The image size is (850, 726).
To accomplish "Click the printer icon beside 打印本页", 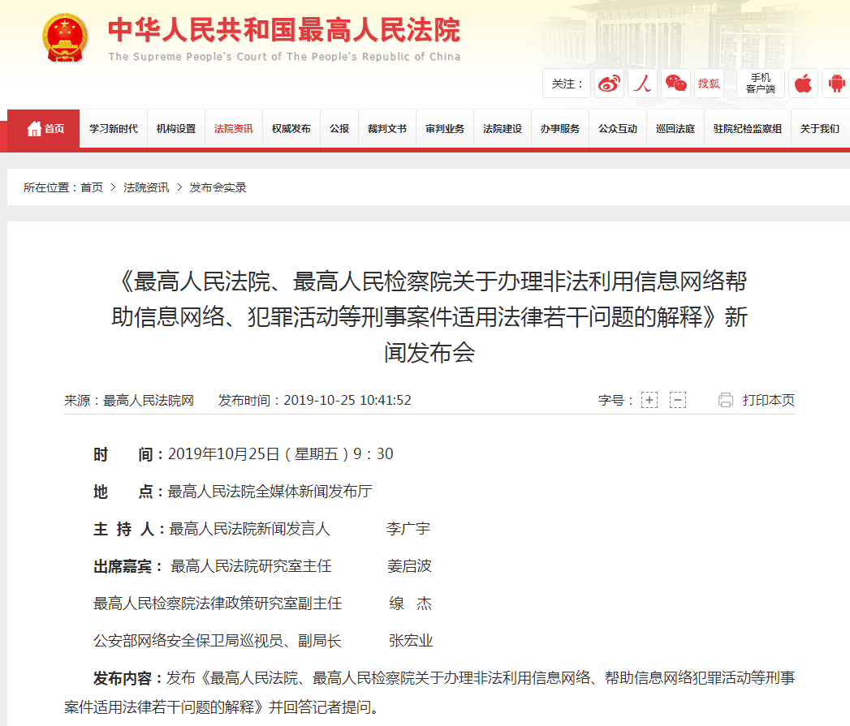I will pyautogui.click(x=725, y=400).
